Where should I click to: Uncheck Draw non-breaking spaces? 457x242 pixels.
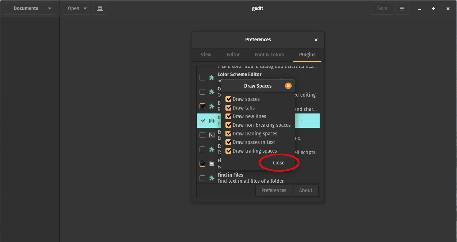[x=228, y=125]
